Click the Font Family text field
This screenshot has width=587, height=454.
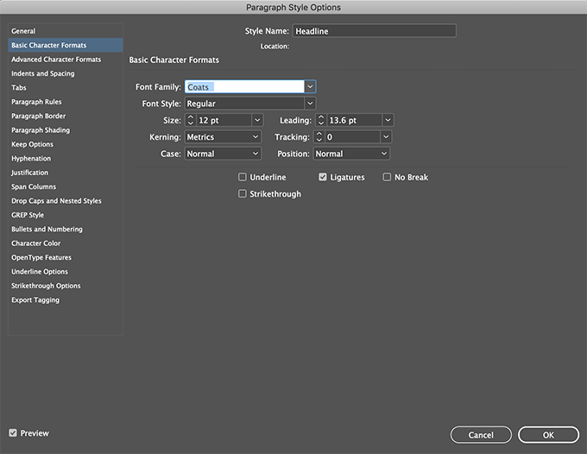click(244, 87)
